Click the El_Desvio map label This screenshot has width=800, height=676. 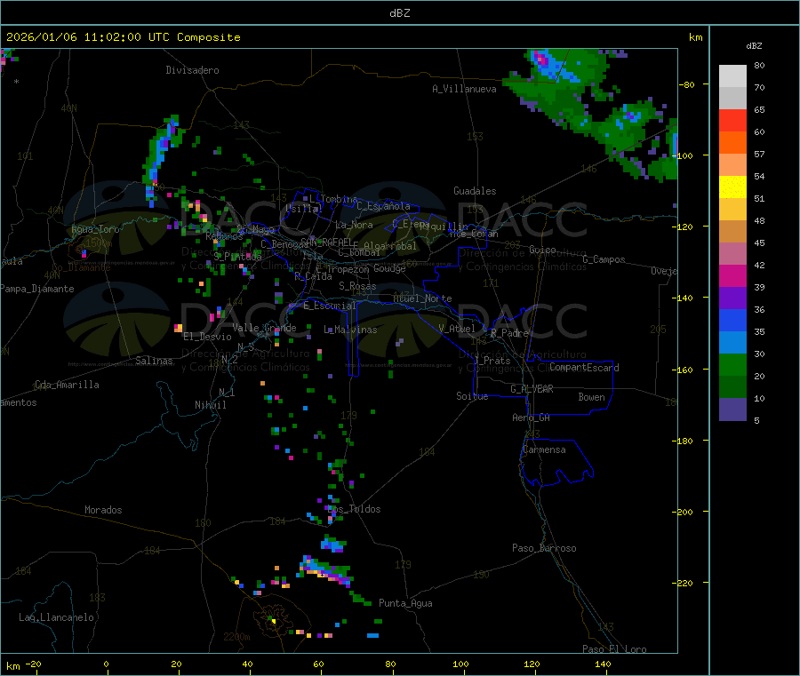coord(208,337)
